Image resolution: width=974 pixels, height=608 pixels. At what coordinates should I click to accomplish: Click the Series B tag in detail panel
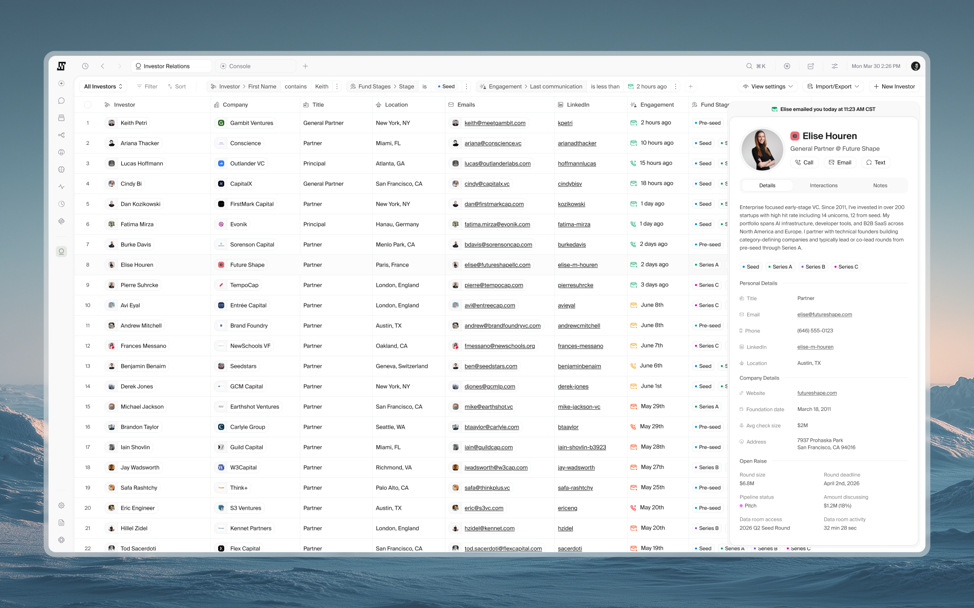[x=813, y=267]
